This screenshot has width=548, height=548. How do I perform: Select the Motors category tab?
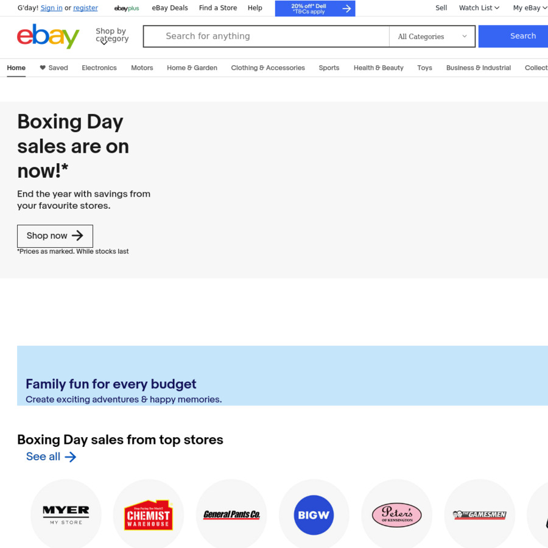tap(142, 68)
